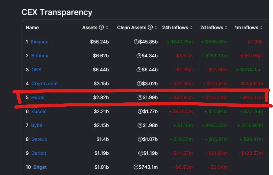Click help icon beside Kucoin clean assets

point(140,111)
